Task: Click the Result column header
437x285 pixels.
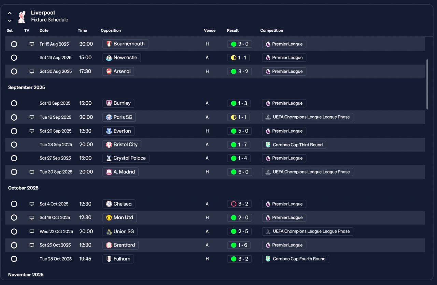Action: pyautogui.click(x=233, y=30)
